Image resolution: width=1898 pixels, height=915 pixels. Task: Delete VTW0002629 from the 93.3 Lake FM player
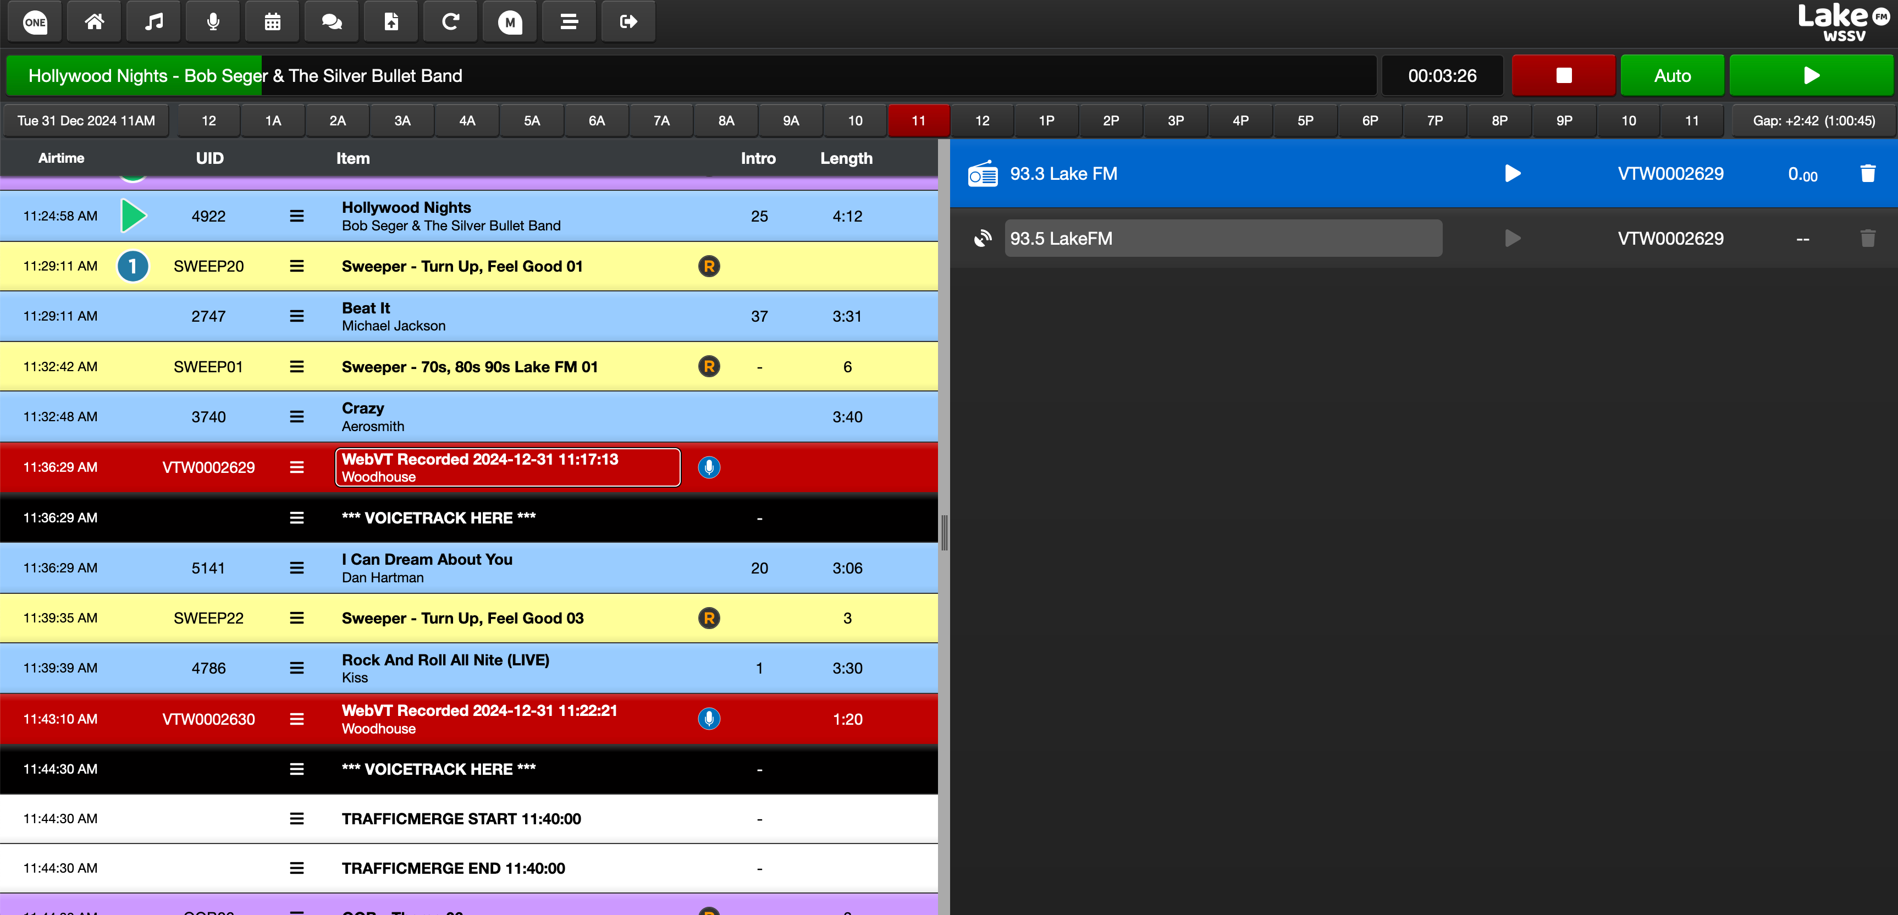1868,173
